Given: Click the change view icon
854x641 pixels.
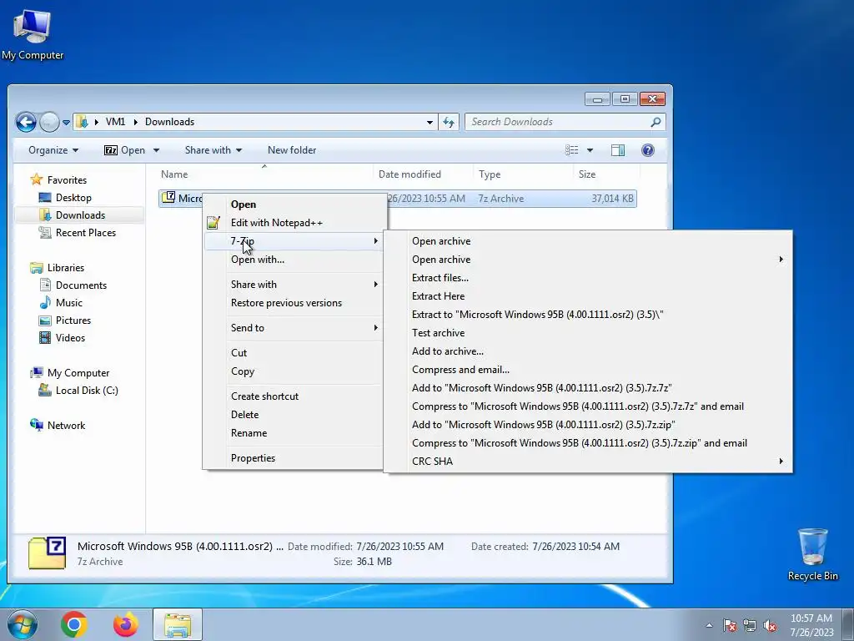Looking at the screenshot, I should tap(571, 150).
